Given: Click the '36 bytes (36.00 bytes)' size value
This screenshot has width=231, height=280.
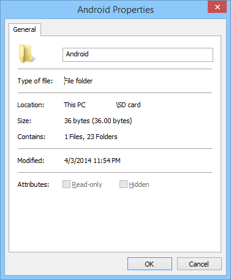Looking at the screenshot, I should tap(98, 121).
